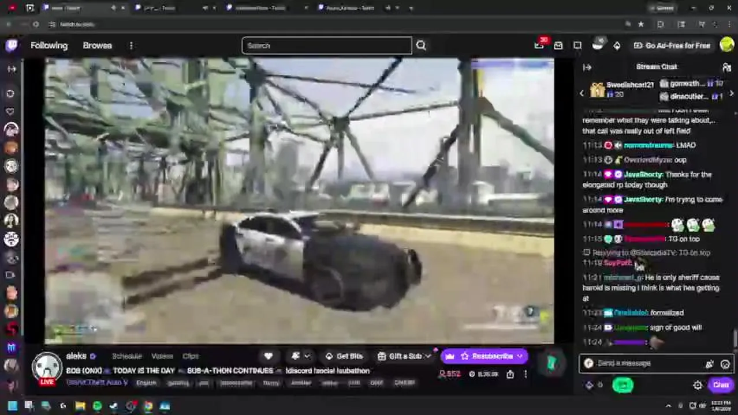
Task: Open Swedishcarl21 top gifter entry
Action: click(623, 89)
